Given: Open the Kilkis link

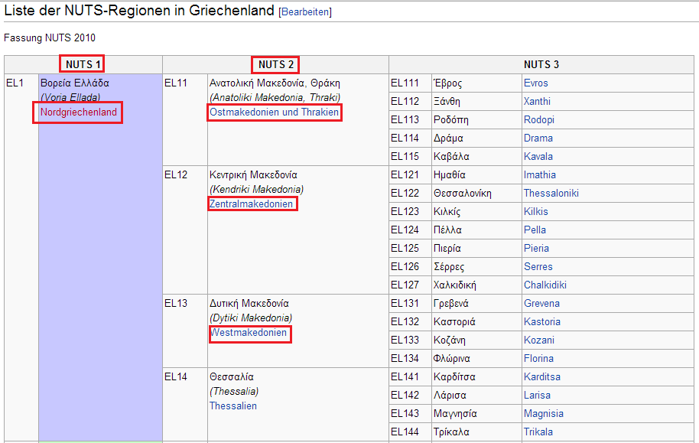Looking at the screenshot, I should pos(536,211).
